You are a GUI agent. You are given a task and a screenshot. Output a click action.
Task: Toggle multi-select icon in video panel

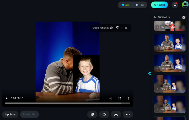(x=184, y=17)
